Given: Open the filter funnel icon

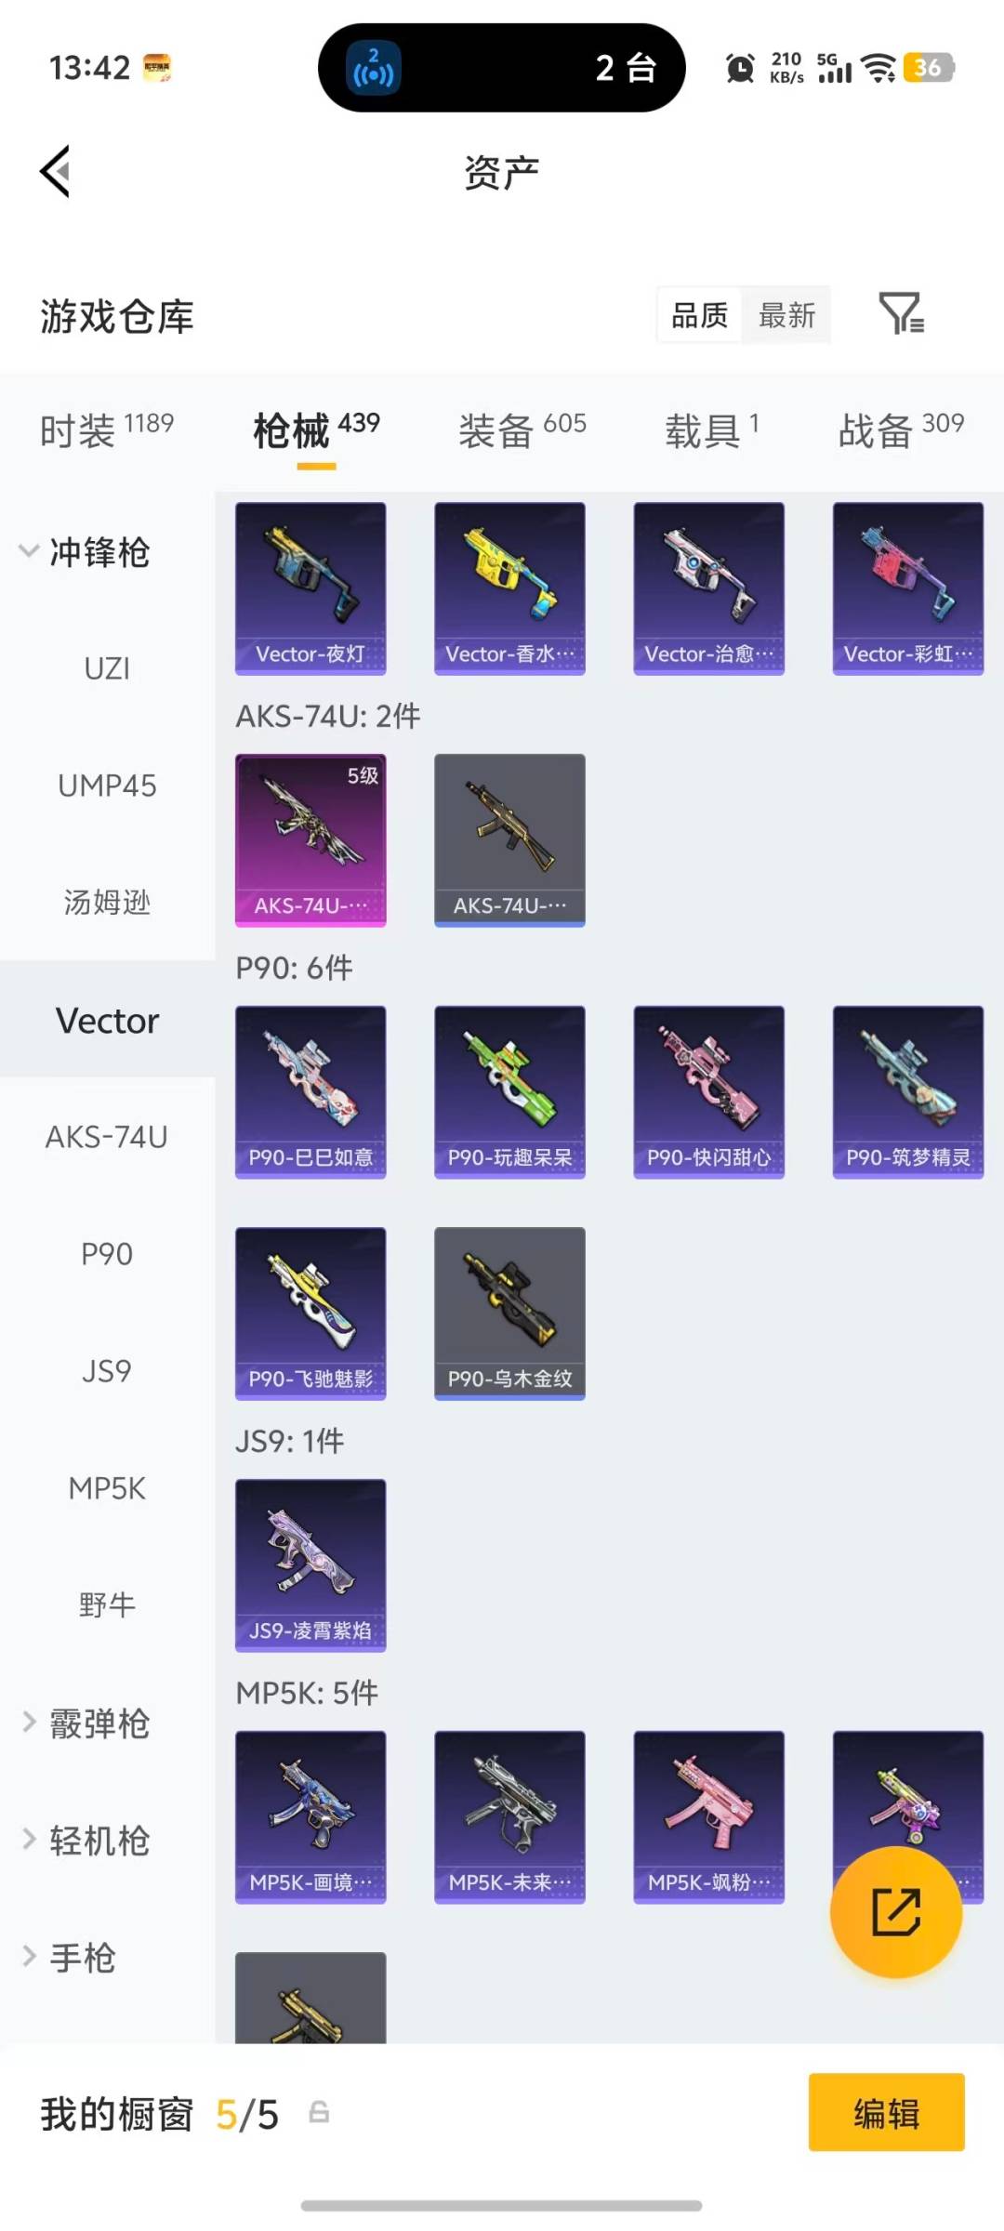Looking at the screenshot, I should coord(902,313).
